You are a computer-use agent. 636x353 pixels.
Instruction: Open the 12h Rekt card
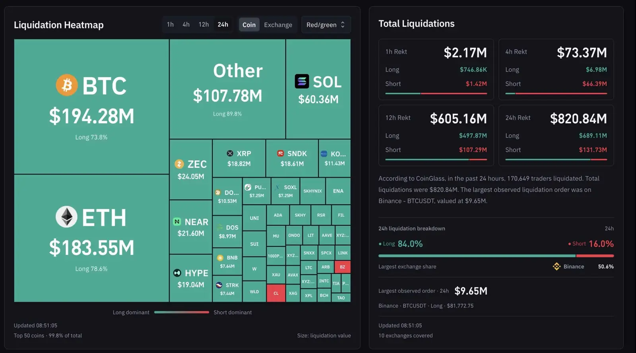tap(436, 135)
